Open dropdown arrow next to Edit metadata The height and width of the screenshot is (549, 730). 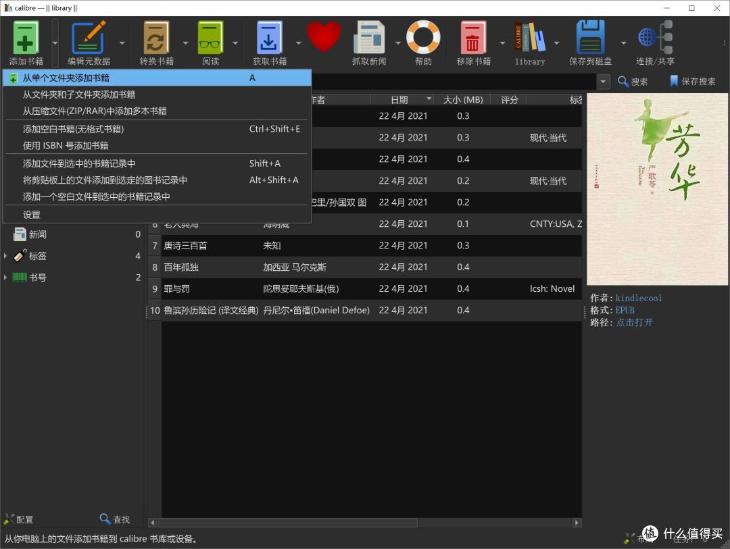(122, 43)
